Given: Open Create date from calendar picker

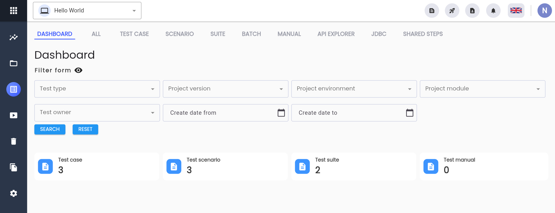Looking at the screenshot, I should tap(281, 113).
